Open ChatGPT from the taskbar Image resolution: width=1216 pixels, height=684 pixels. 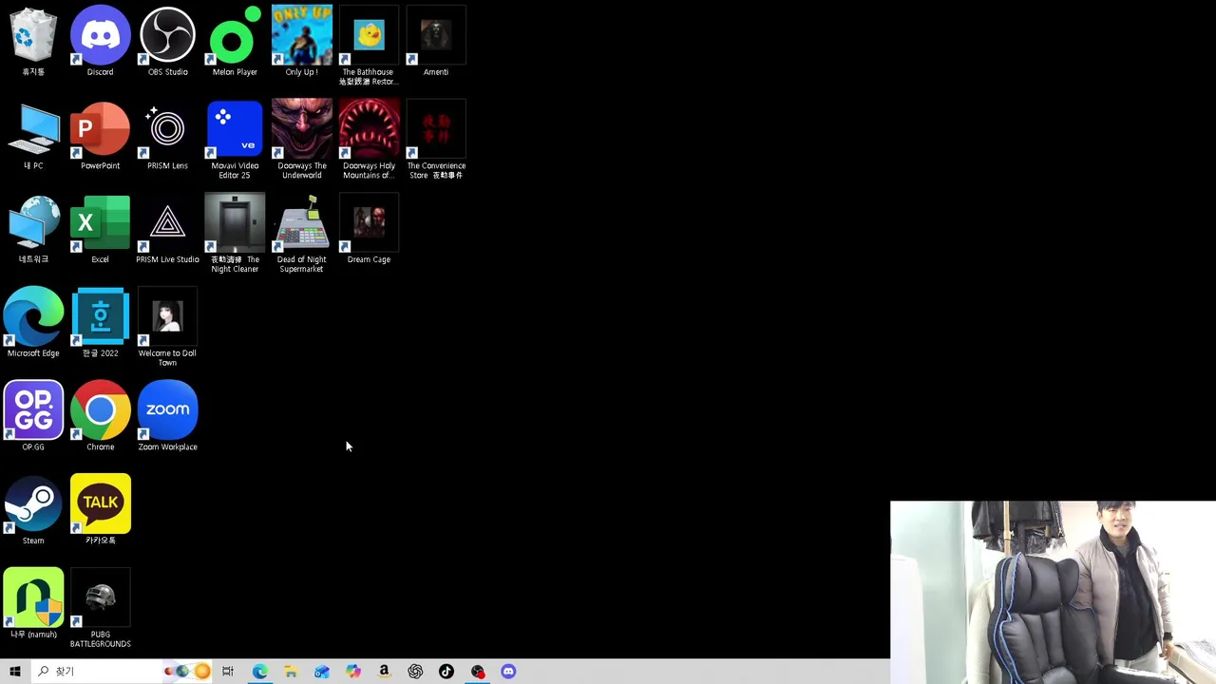415,672
